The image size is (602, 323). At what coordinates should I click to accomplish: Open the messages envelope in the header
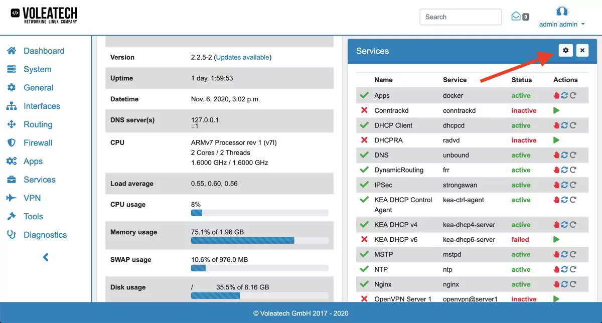click(x=517, y=17)
